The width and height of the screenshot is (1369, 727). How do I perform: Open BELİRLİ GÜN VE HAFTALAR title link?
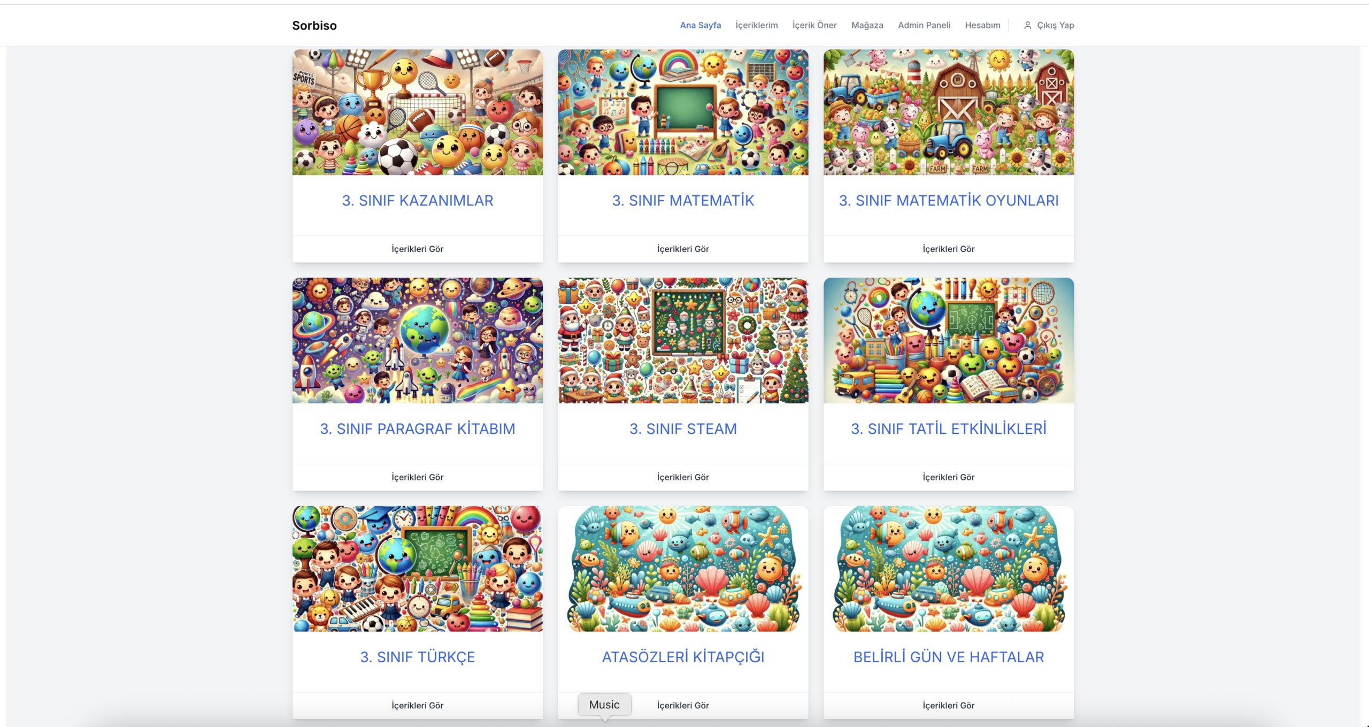coord(948,657)
